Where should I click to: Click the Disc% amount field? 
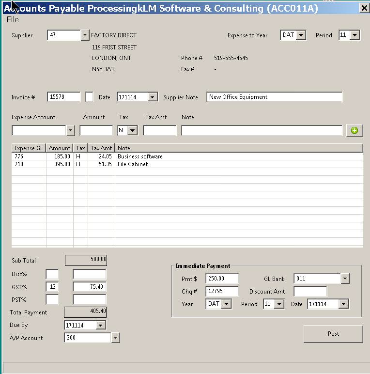click(x=90, y=274)
